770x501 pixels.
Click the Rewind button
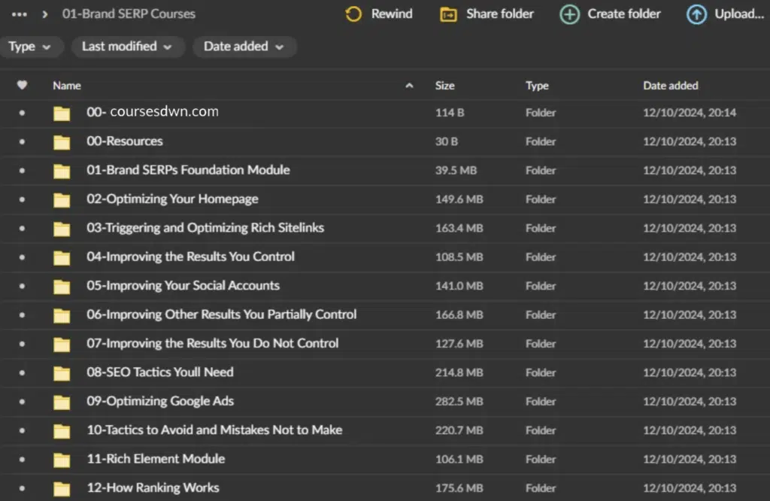point(379,14)
